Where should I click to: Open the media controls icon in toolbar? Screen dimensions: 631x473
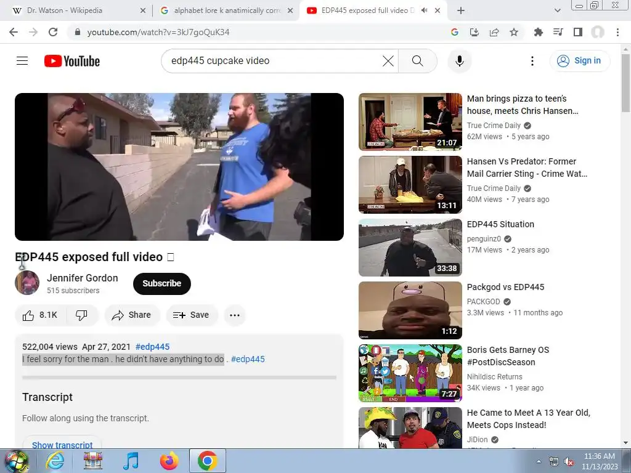pos(558,32)
